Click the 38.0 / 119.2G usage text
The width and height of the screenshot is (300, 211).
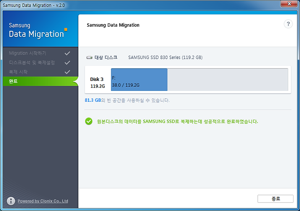pyautogui.click(x=126, y=85)
